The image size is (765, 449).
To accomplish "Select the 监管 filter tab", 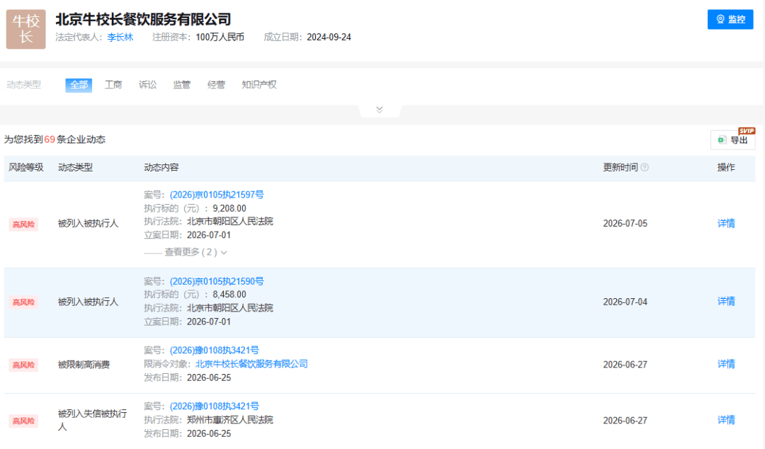I will 181,85.
